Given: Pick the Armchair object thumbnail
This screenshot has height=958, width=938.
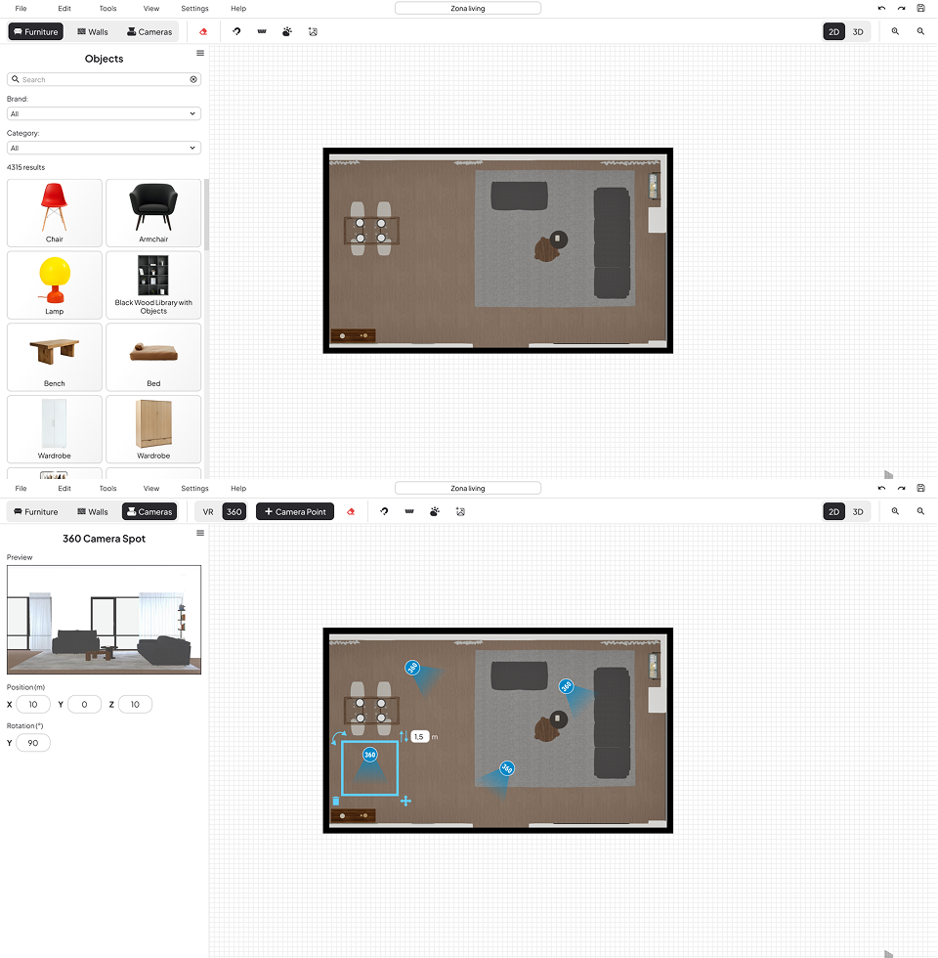Looking at the screenshot, I should (153, 213).
